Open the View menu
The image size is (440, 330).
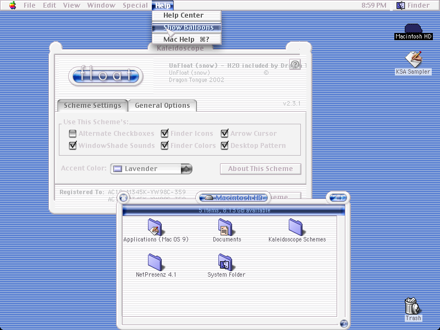click(71, 5)
